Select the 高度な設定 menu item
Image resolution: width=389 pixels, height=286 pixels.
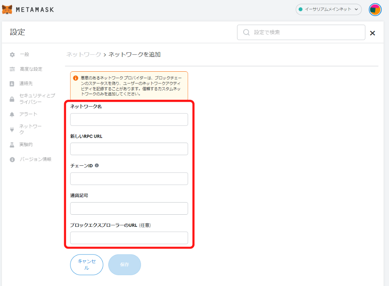[31, 69]
